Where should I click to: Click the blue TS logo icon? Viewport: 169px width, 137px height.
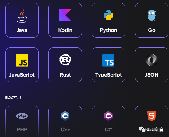tap(108, 60)
